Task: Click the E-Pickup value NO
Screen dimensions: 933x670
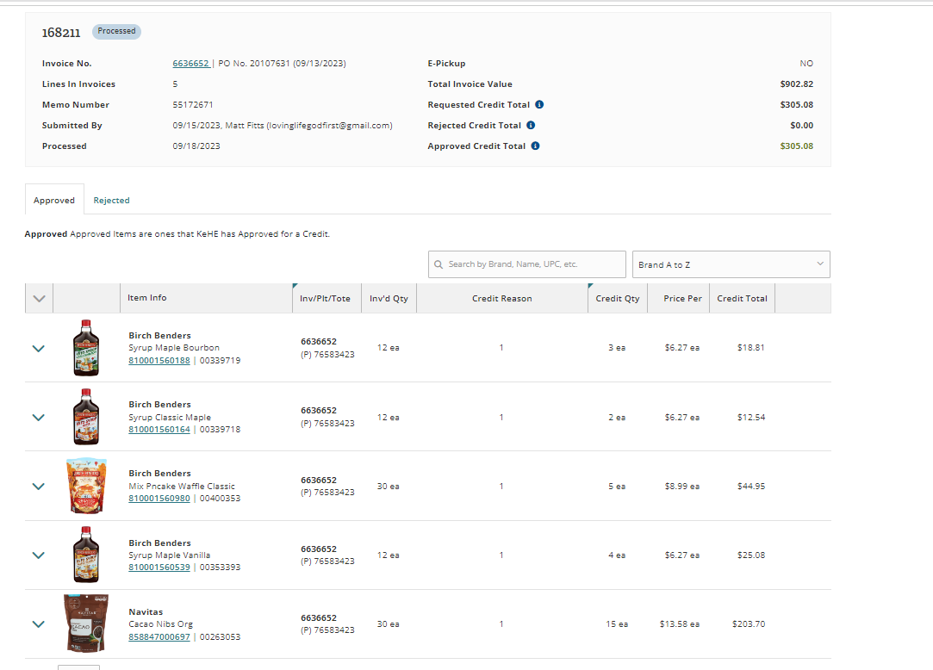Action: pyautogui.click(x=806, y=63)
